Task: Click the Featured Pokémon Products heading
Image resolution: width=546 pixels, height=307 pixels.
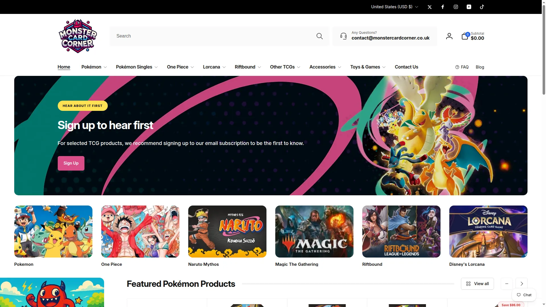Action: tap(181, 284)
